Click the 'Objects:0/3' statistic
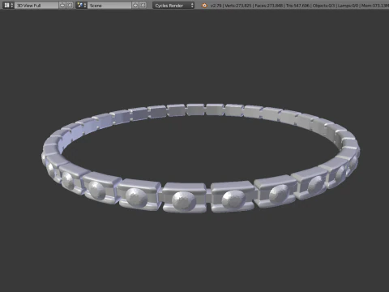389x292 pixels. click(323, 6)
